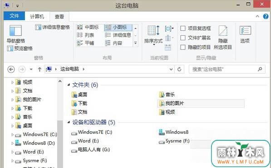Select Windows8 (D:) in navigation tree
The width and height of the screenshot is (271, 168).
pos(35,143)
